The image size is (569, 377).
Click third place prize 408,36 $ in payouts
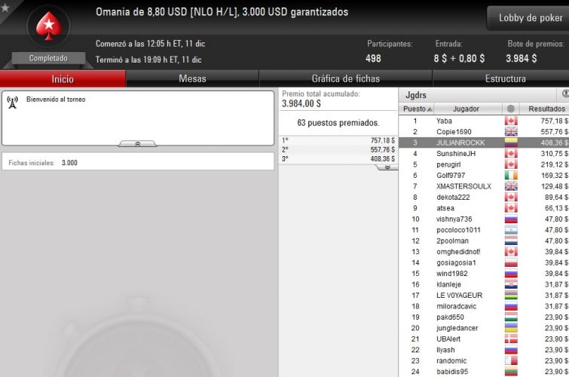[x=383, y=159]
